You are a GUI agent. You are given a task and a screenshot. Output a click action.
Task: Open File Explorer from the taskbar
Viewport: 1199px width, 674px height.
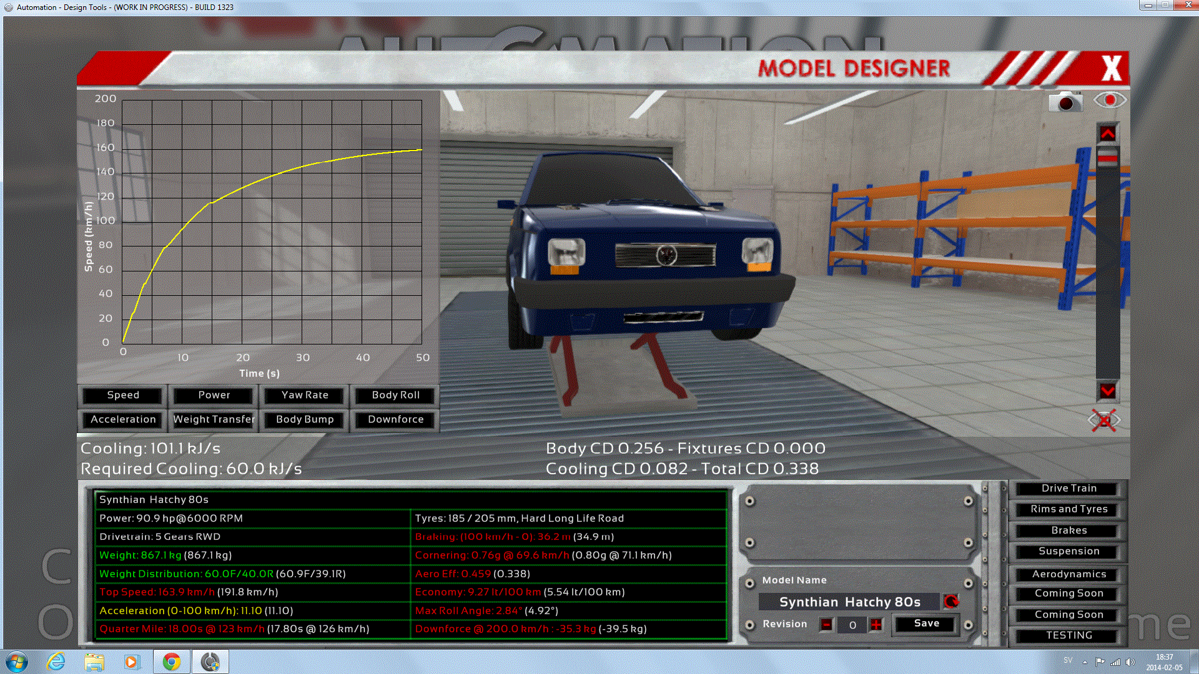(x=94, y=662)
